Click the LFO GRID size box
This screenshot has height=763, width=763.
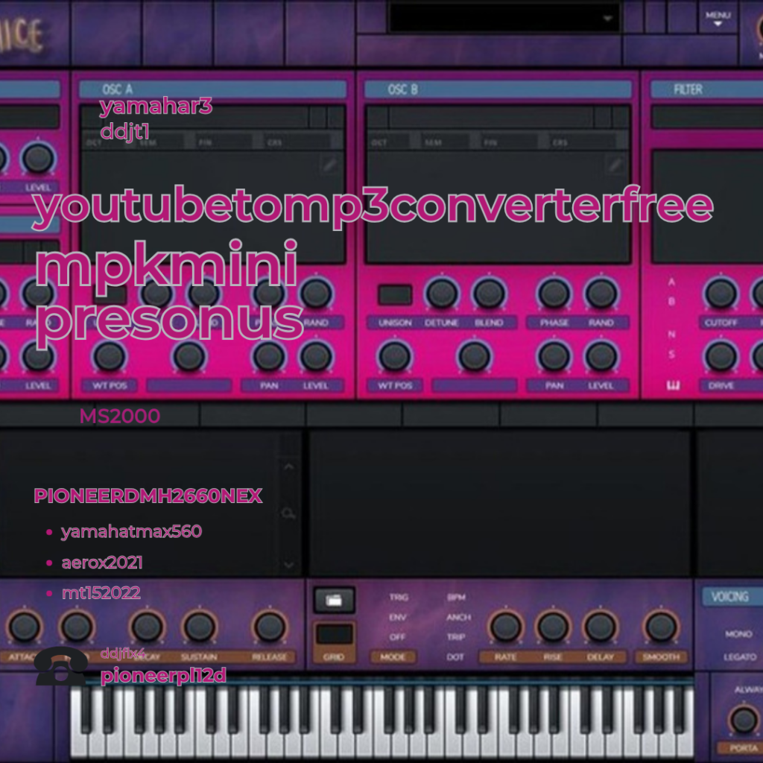(335, 635)
